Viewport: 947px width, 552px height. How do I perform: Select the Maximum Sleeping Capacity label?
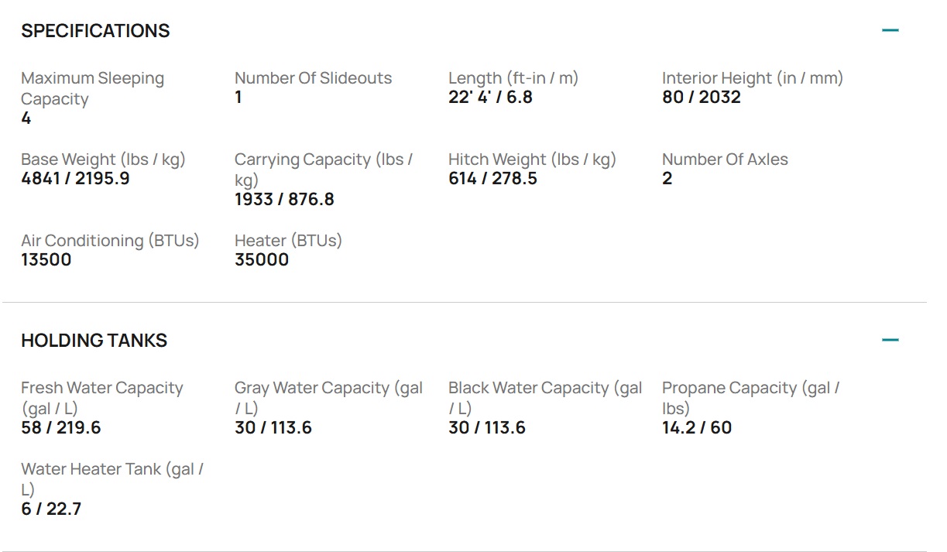coord(92,88)
